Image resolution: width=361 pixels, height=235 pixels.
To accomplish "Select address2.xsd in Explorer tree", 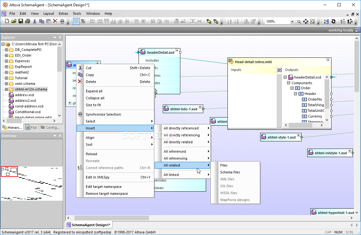I will click(x=25, y=101).
